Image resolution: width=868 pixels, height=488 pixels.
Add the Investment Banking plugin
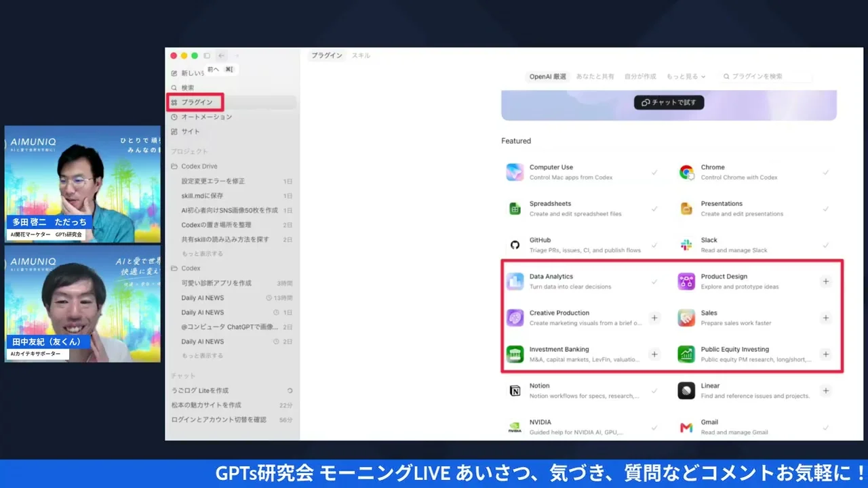point(654,354)
